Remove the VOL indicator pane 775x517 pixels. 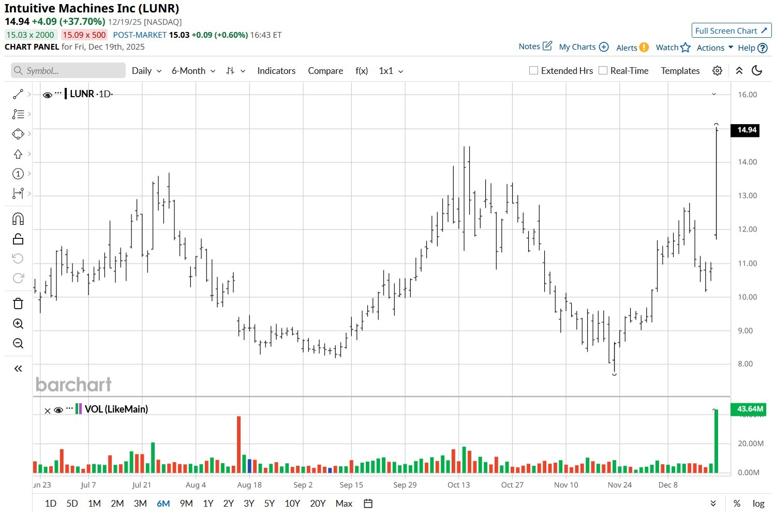point(48,410)
